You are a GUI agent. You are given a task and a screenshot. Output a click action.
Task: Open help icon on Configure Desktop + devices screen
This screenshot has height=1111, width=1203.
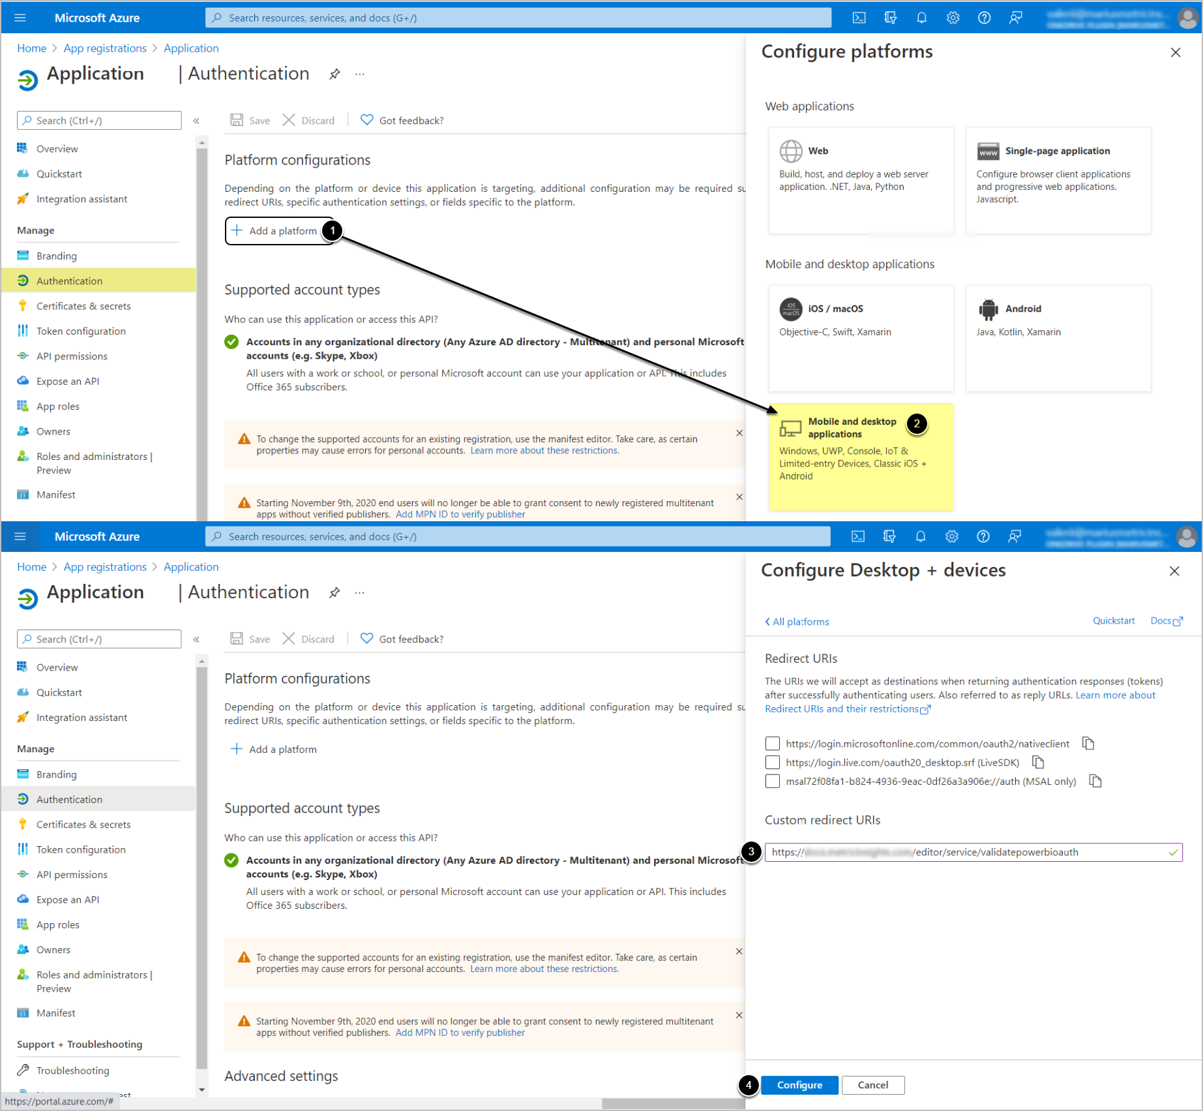point(983,536)
